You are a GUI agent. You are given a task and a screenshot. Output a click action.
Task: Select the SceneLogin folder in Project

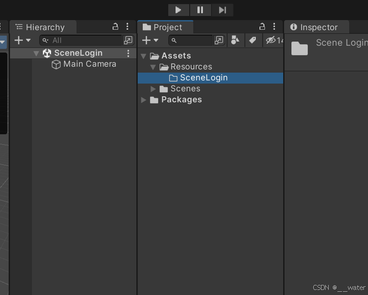pos(211,78)
